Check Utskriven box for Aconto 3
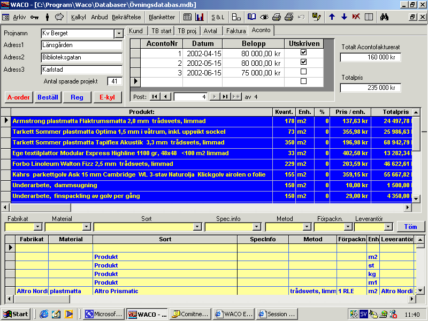428x321 pixels. click(x=303, y=72)
